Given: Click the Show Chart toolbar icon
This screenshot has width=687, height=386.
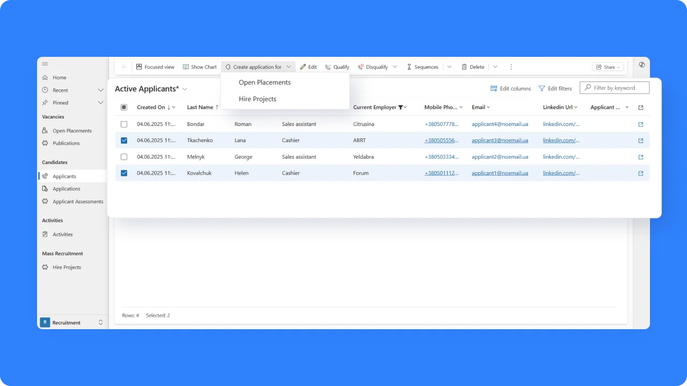Looking at the screenshot, I should click(186, 67).
